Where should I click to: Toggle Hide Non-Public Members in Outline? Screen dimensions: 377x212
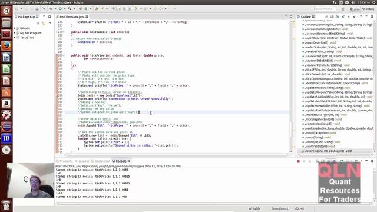pos(348,16)
